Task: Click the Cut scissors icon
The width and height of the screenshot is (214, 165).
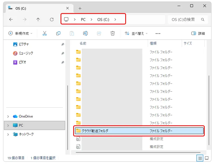Action: tap(45, 33)
